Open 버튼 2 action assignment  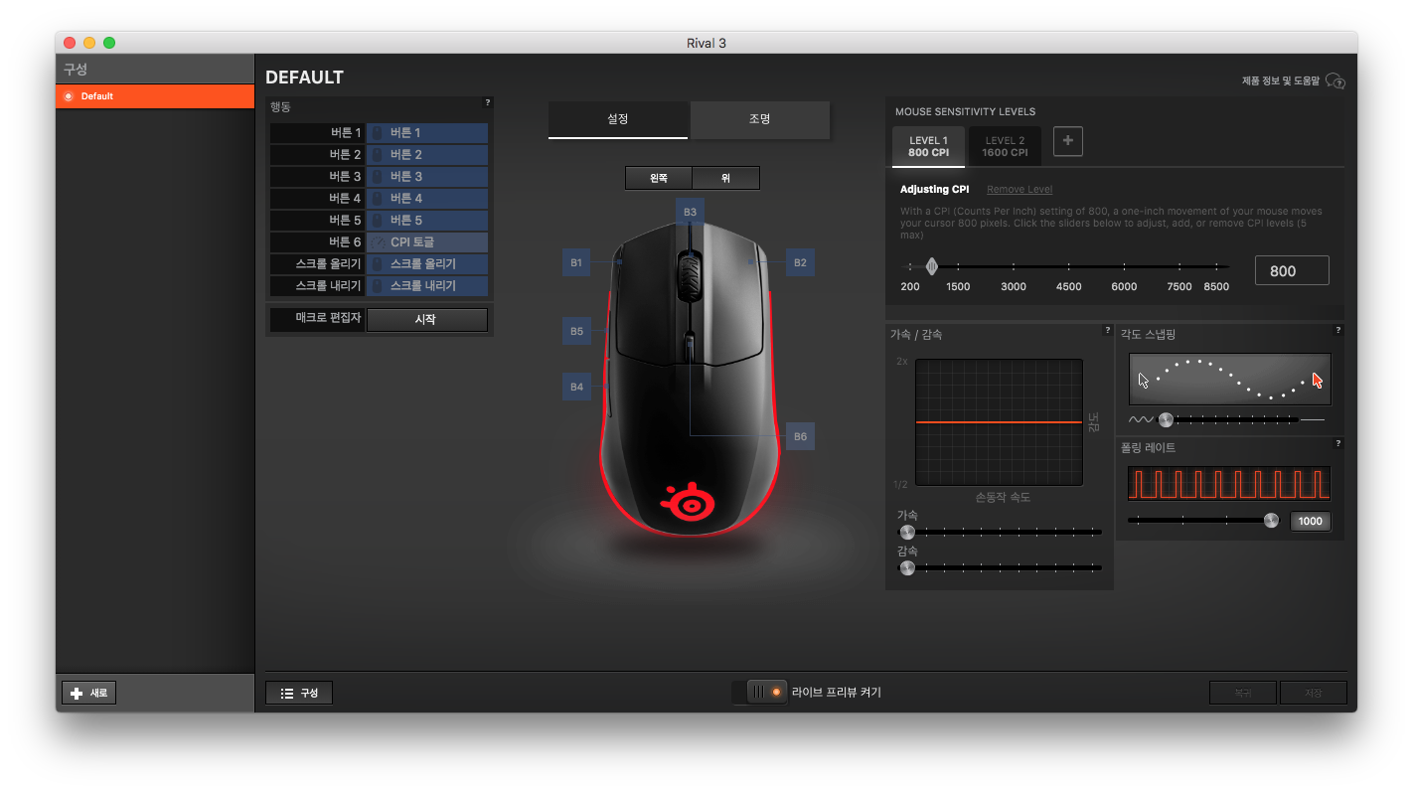pos(427,154)
